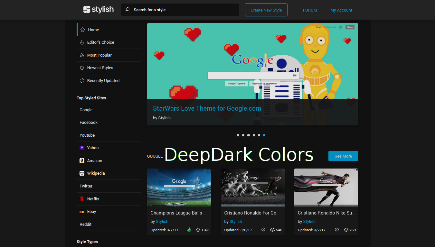Image resolution: width=435 pixels, height=247 pixels.
Task: Select fifth carousel dot
Action: pos(259,135)
